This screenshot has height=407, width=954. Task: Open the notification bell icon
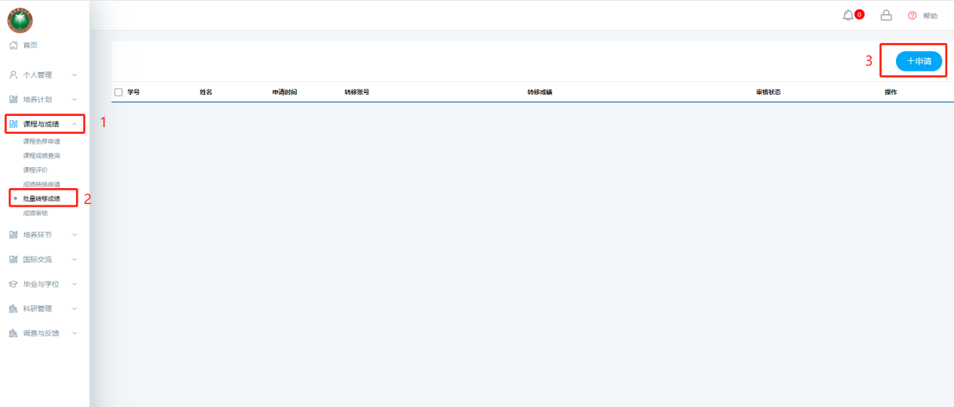click(849, 15)
